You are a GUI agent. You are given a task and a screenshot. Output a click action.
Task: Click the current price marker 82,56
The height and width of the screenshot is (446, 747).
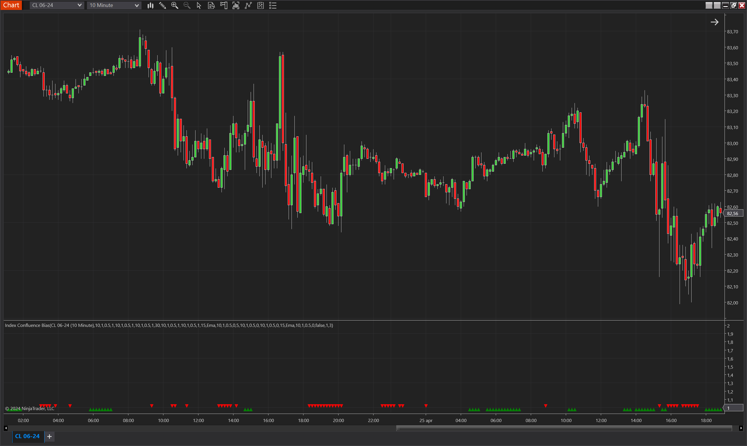tap(733, 213)
